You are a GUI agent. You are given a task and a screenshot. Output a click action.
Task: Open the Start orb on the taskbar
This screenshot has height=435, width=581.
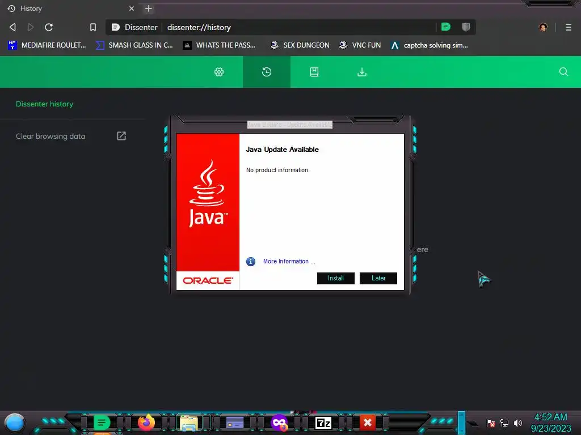(x=14, y=423)
